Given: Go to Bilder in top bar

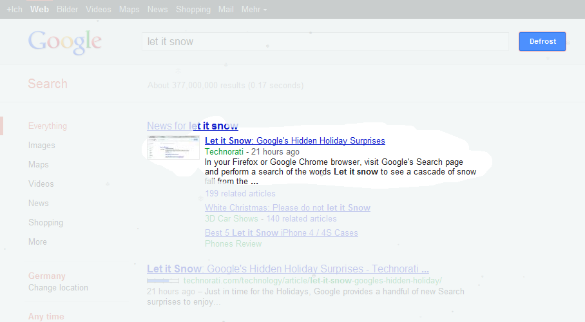Looking at the screenshot, I should pyautogui.click(x=67, y=10).
